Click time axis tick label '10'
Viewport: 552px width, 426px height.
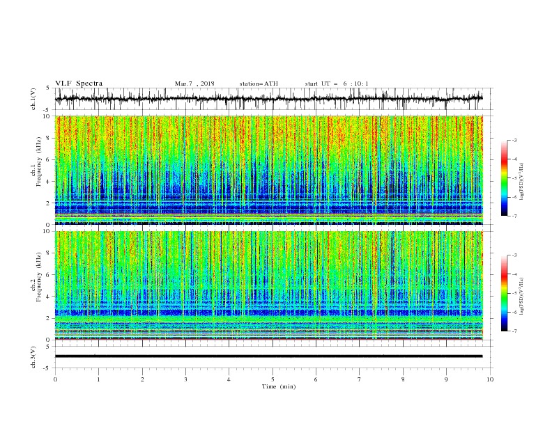point(490,379)
